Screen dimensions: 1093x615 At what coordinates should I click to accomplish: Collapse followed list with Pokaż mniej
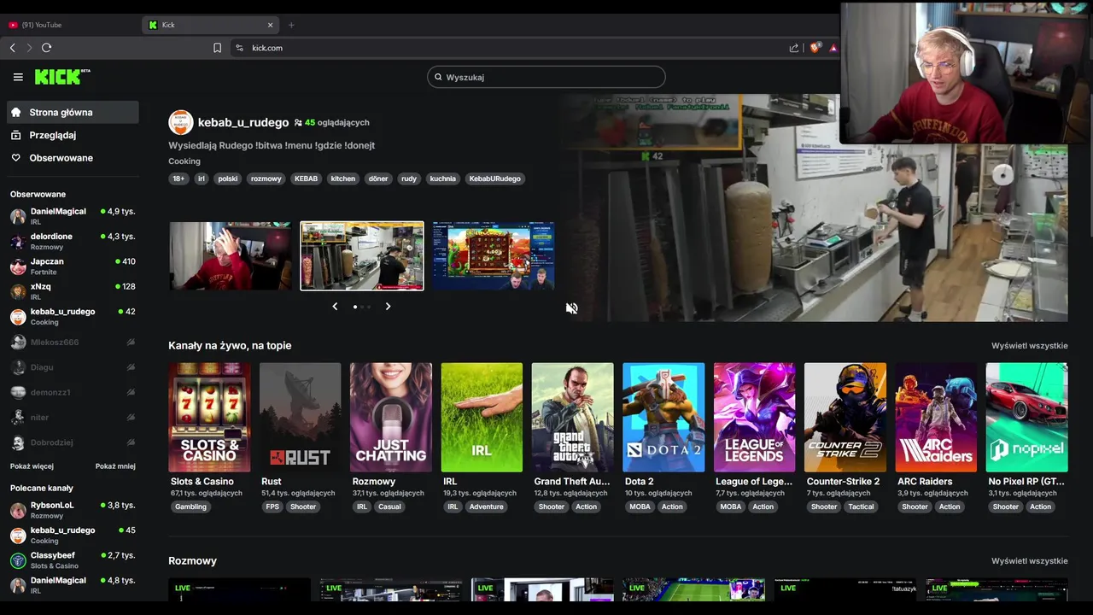click(x=115, y=466)
